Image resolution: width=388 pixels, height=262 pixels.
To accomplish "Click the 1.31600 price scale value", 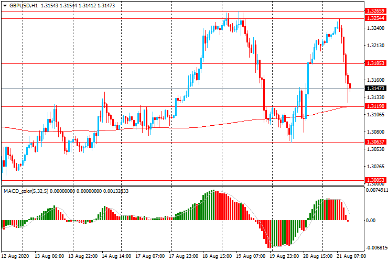I will tap(375, 80).
